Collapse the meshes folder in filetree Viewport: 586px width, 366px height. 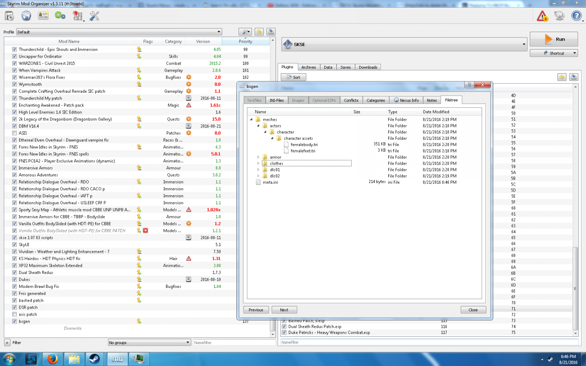tap(251, 120)
